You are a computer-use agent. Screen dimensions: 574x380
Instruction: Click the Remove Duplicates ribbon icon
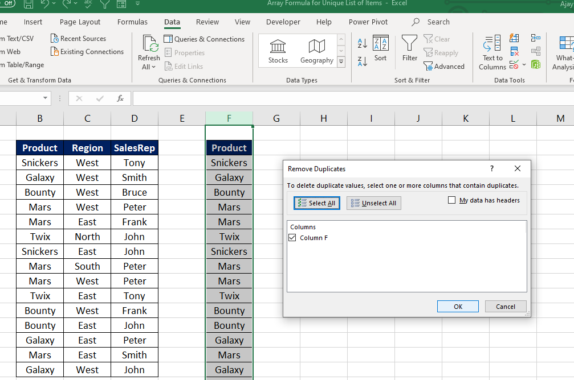pyautogui.click(x=514, y=51)
